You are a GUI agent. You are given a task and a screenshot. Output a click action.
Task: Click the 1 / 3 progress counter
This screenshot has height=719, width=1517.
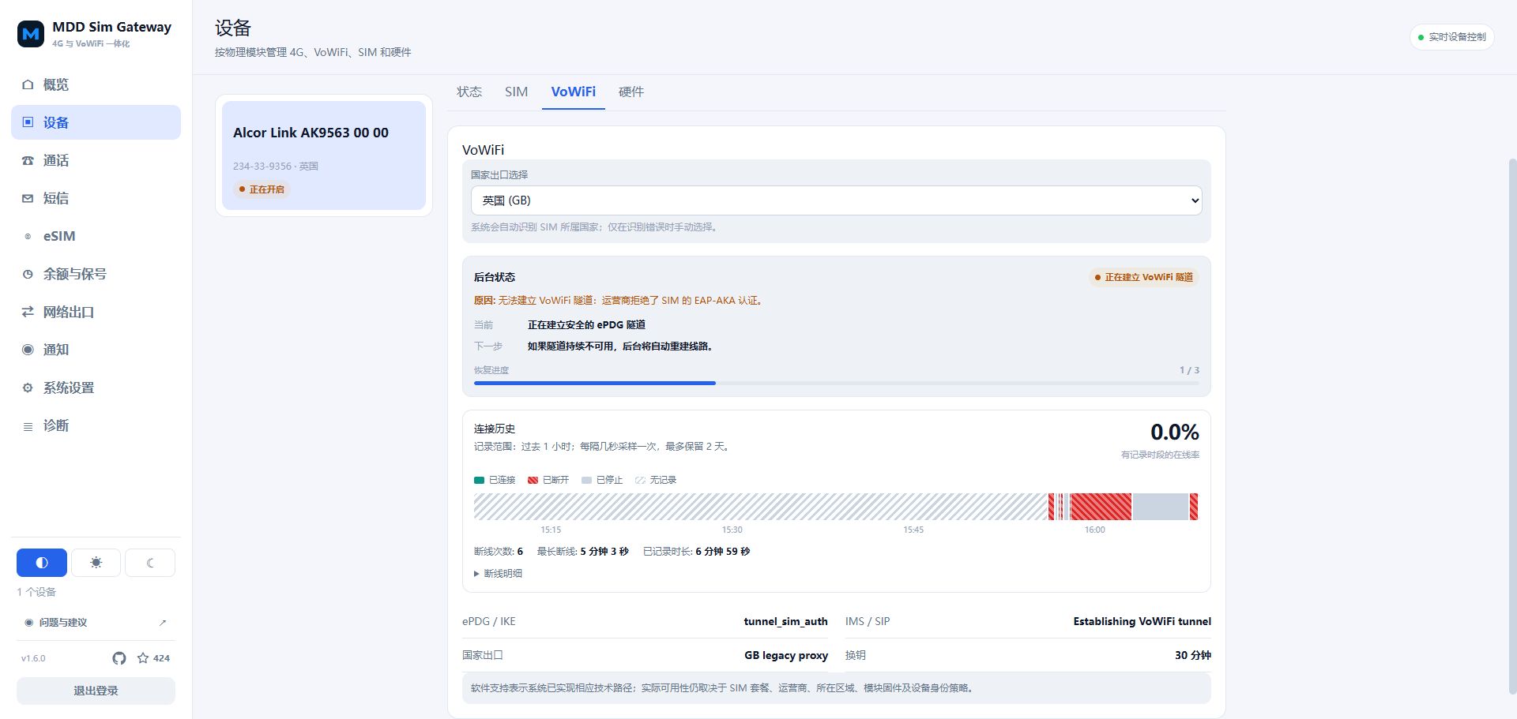[1189, 370]
